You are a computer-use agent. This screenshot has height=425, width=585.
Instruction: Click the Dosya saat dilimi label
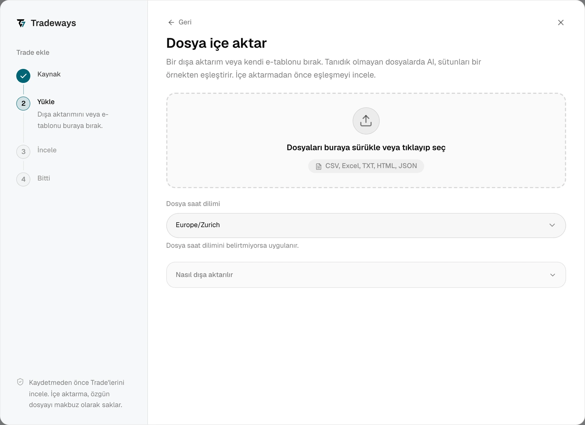(193, 204)
